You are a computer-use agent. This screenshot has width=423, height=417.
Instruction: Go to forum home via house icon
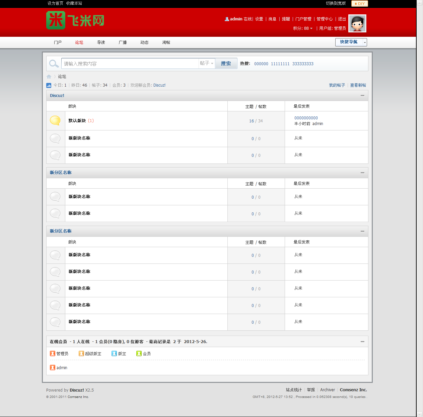[x=49, y=77]
